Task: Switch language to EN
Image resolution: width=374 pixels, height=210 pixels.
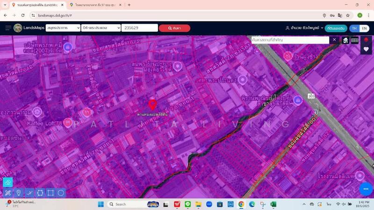Action: [x=364, y=28]
